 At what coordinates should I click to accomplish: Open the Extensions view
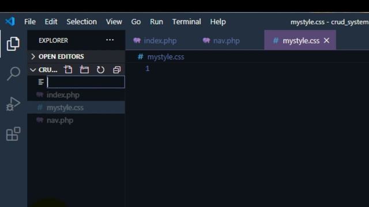point(13,134)
